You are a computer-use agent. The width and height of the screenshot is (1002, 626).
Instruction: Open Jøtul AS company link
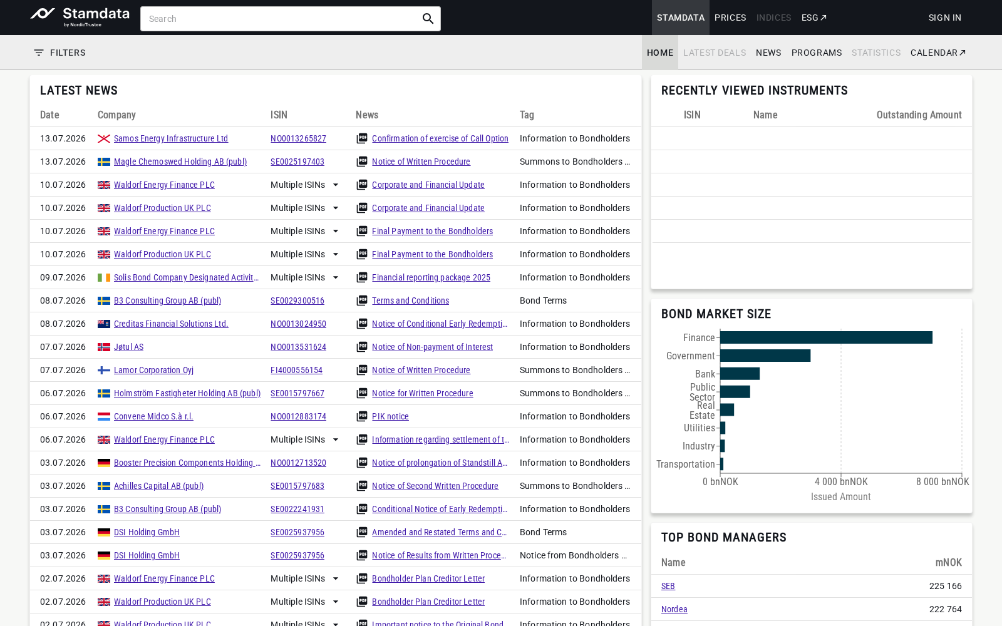tap(128, 347)
